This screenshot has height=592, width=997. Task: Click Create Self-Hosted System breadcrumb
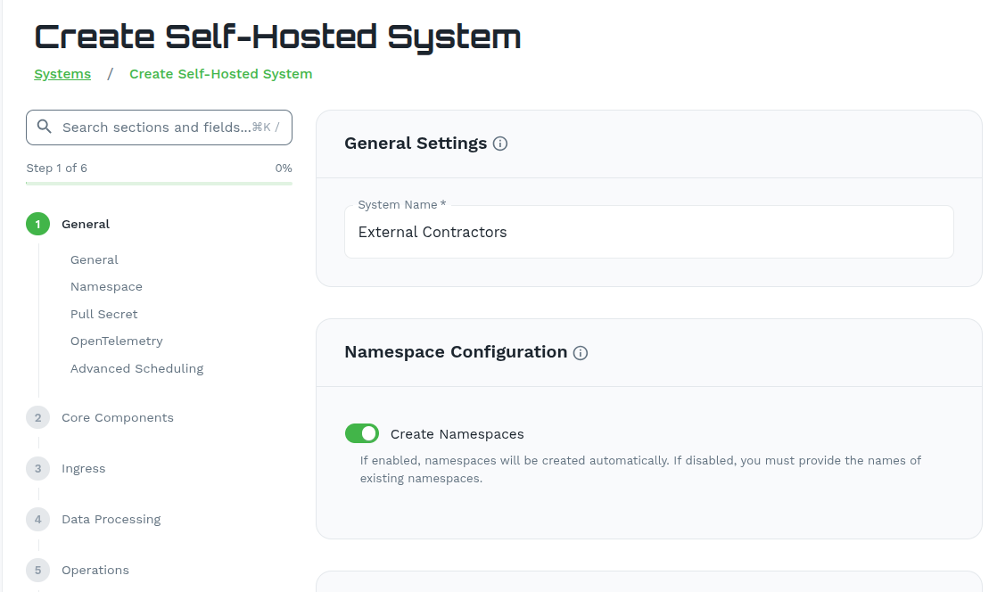(220, 74)
